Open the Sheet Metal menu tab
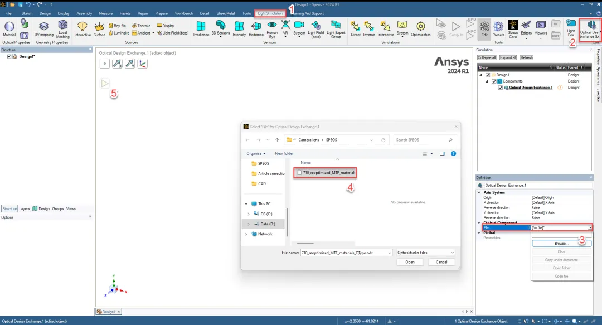Viewport: 602px width, 325px height. (225, 13)
